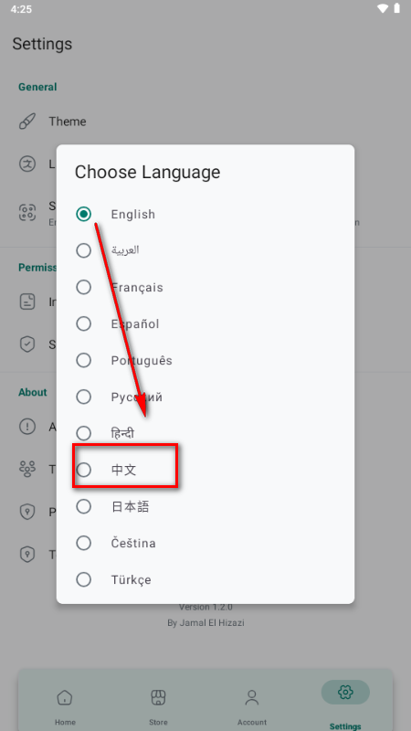Choose the Arabic language option
411x731 pixels.
[83, 250]
